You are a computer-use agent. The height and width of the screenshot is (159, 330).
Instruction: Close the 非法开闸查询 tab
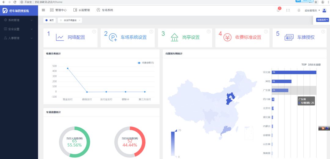pos(79,20)
